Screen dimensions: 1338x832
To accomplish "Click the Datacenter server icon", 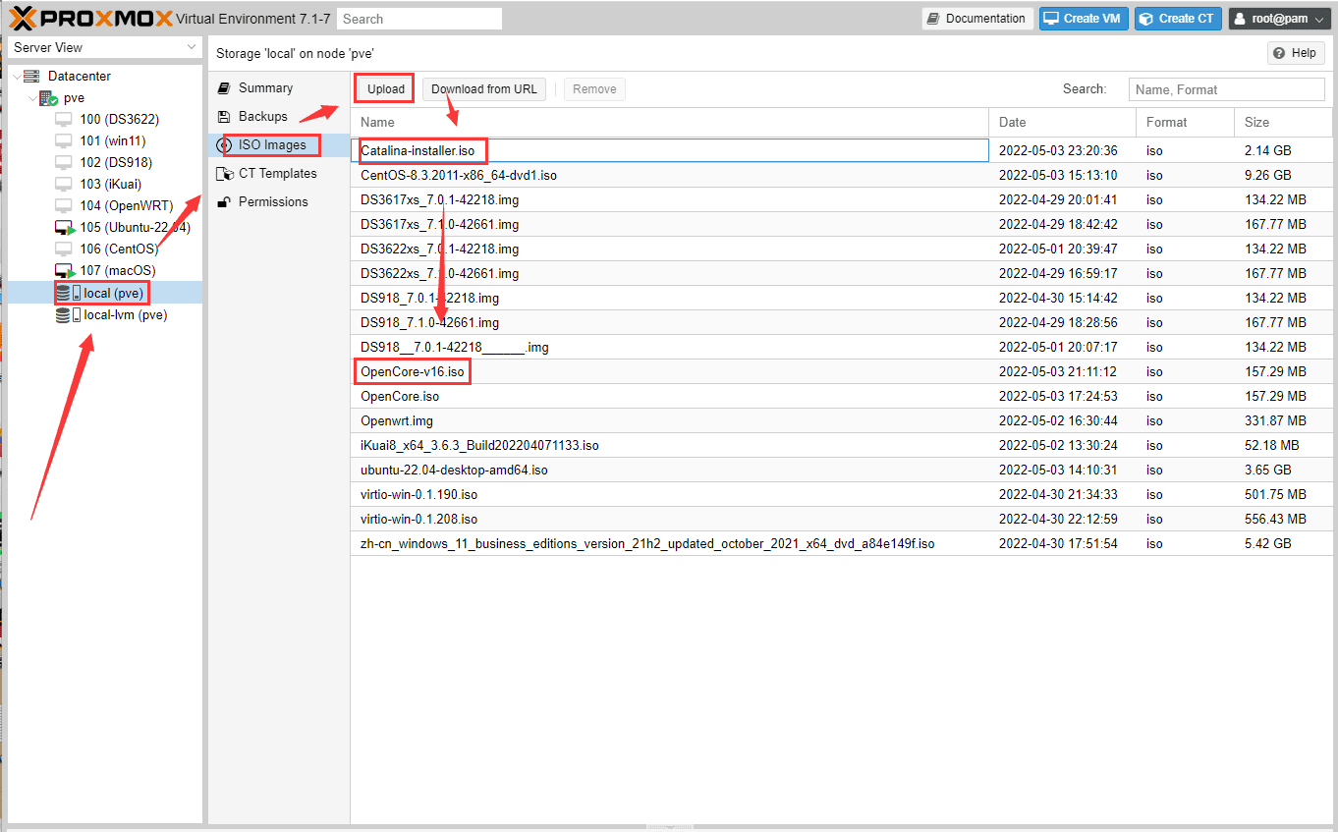I will coord(31,76).
